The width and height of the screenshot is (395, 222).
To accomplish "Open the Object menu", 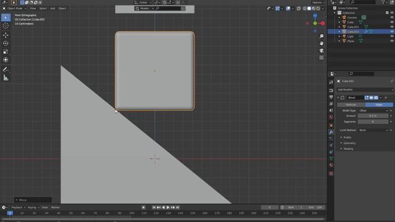I will pyautogui.click(x=62, y=8).
